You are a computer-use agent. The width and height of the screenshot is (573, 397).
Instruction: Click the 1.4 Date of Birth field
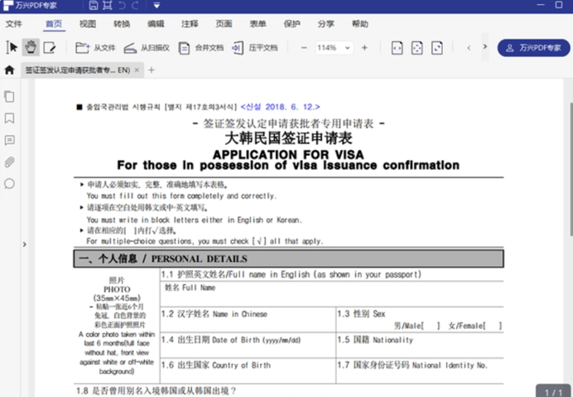pos(248,345)
